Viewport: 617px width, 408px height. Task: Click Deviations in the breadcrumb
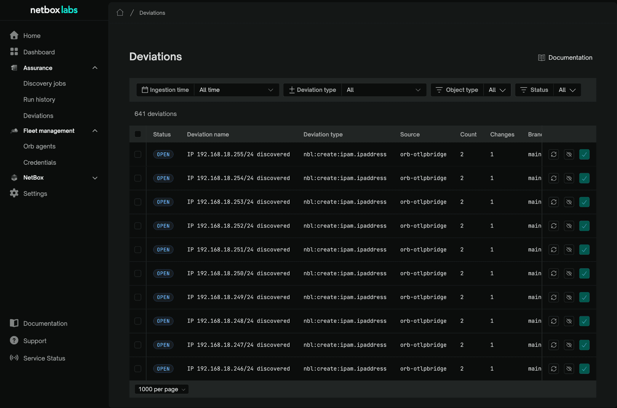coord(152,13)
